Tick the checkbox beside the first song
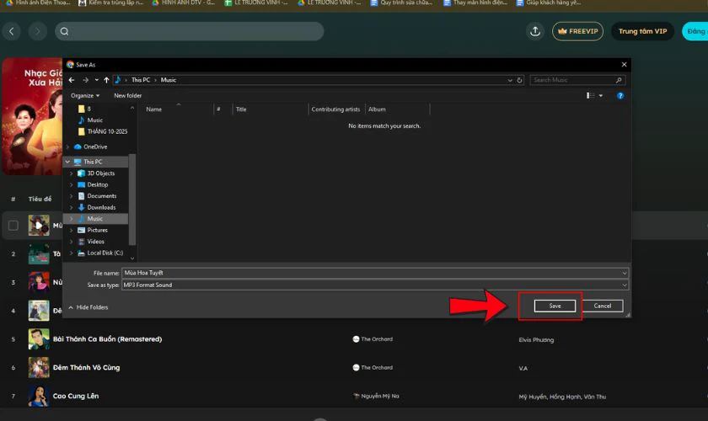Screen dimensions: 708x421 13,226
